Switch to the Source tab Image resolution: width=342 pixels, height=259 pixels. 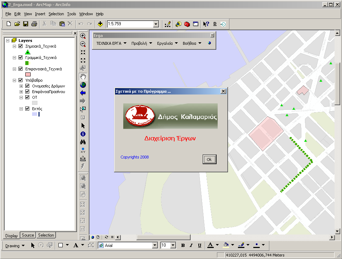28,235
